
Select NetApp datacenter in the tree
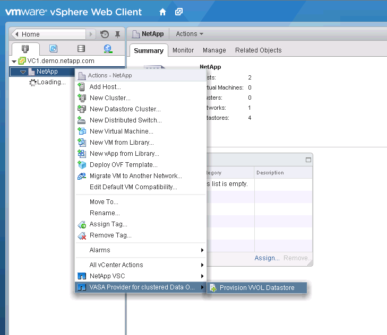(x=47, y=72)
